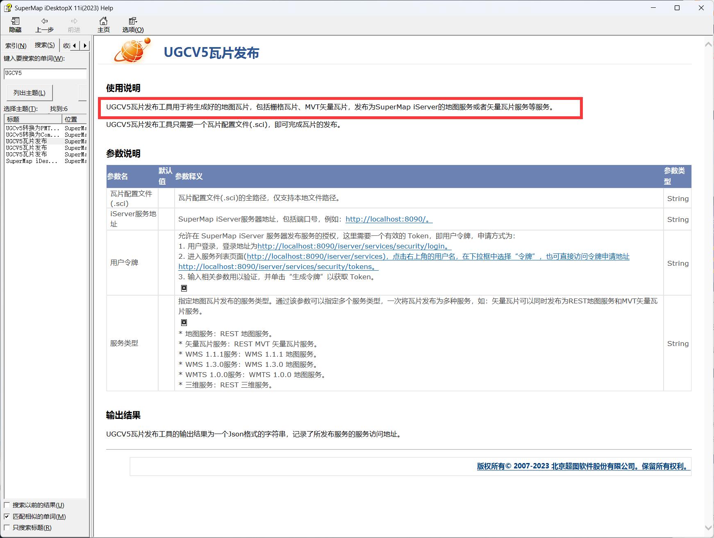Click the 找到:6 results count label
This screenshot has width=714, height=538.
click(59, 109)
